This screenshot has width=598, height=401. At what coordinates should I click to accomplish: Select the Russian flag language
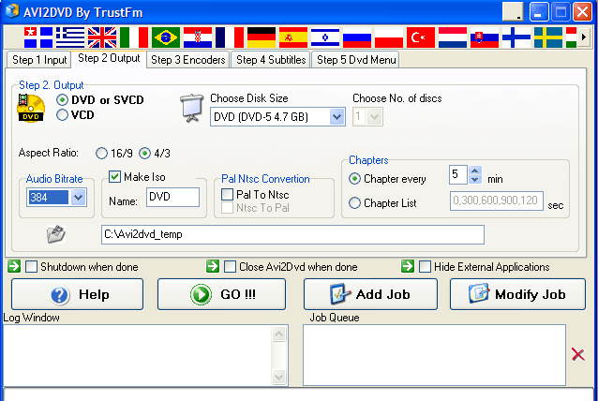click(x=357, y=37)
